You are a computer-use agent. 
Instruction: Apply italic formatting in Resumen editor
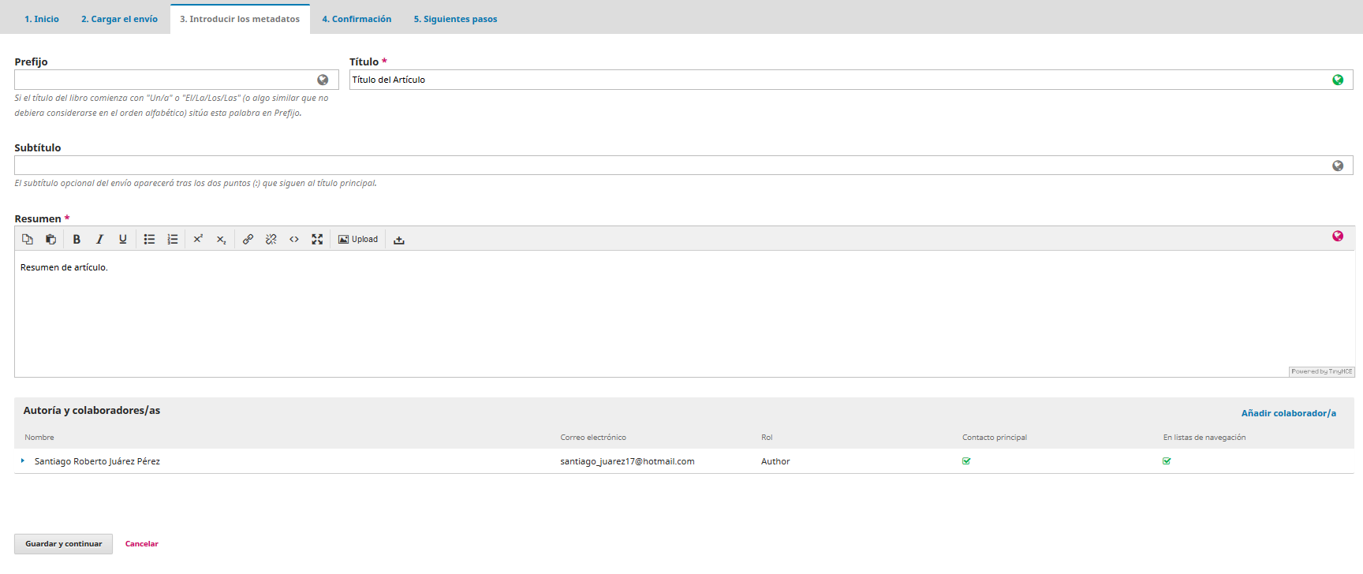point(99,240)
